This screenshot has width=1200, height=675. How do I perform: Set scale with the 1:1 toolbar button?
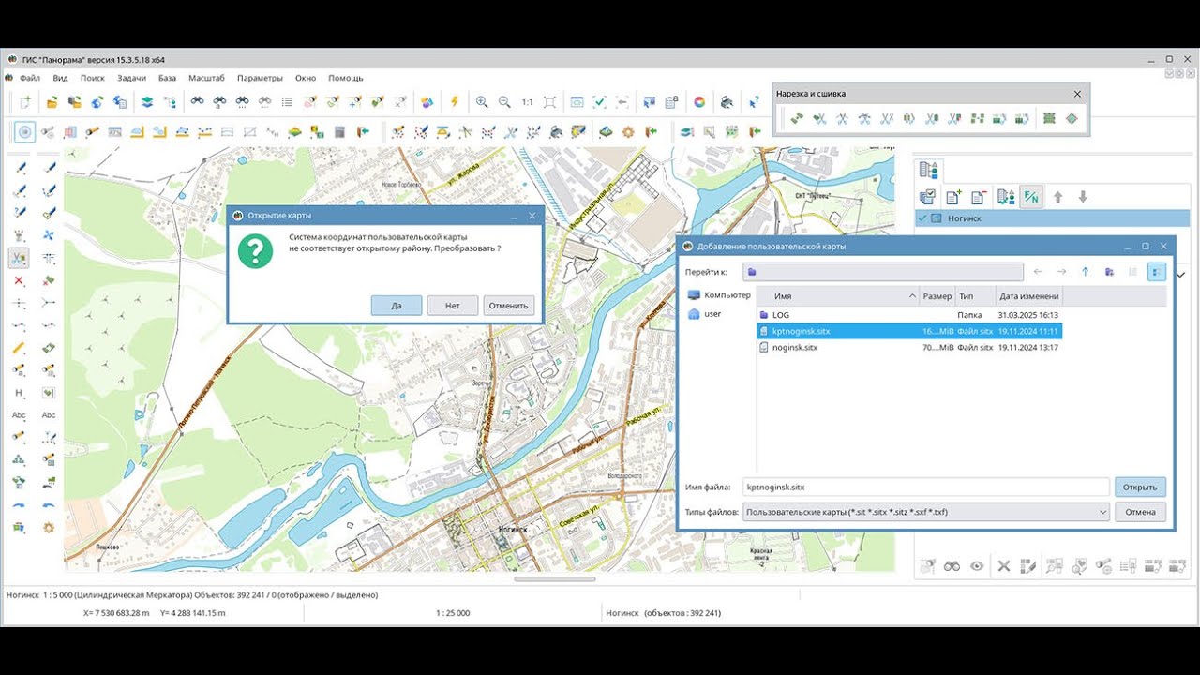coord(527,102)
